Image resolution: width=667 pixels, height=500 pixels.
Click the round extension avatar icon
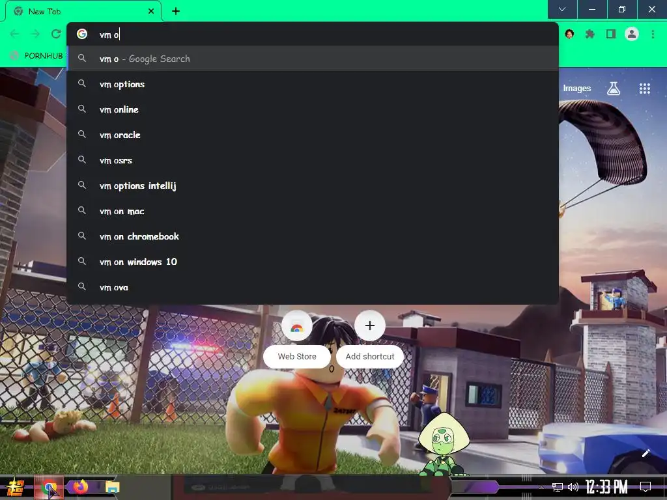click(569, 34)
